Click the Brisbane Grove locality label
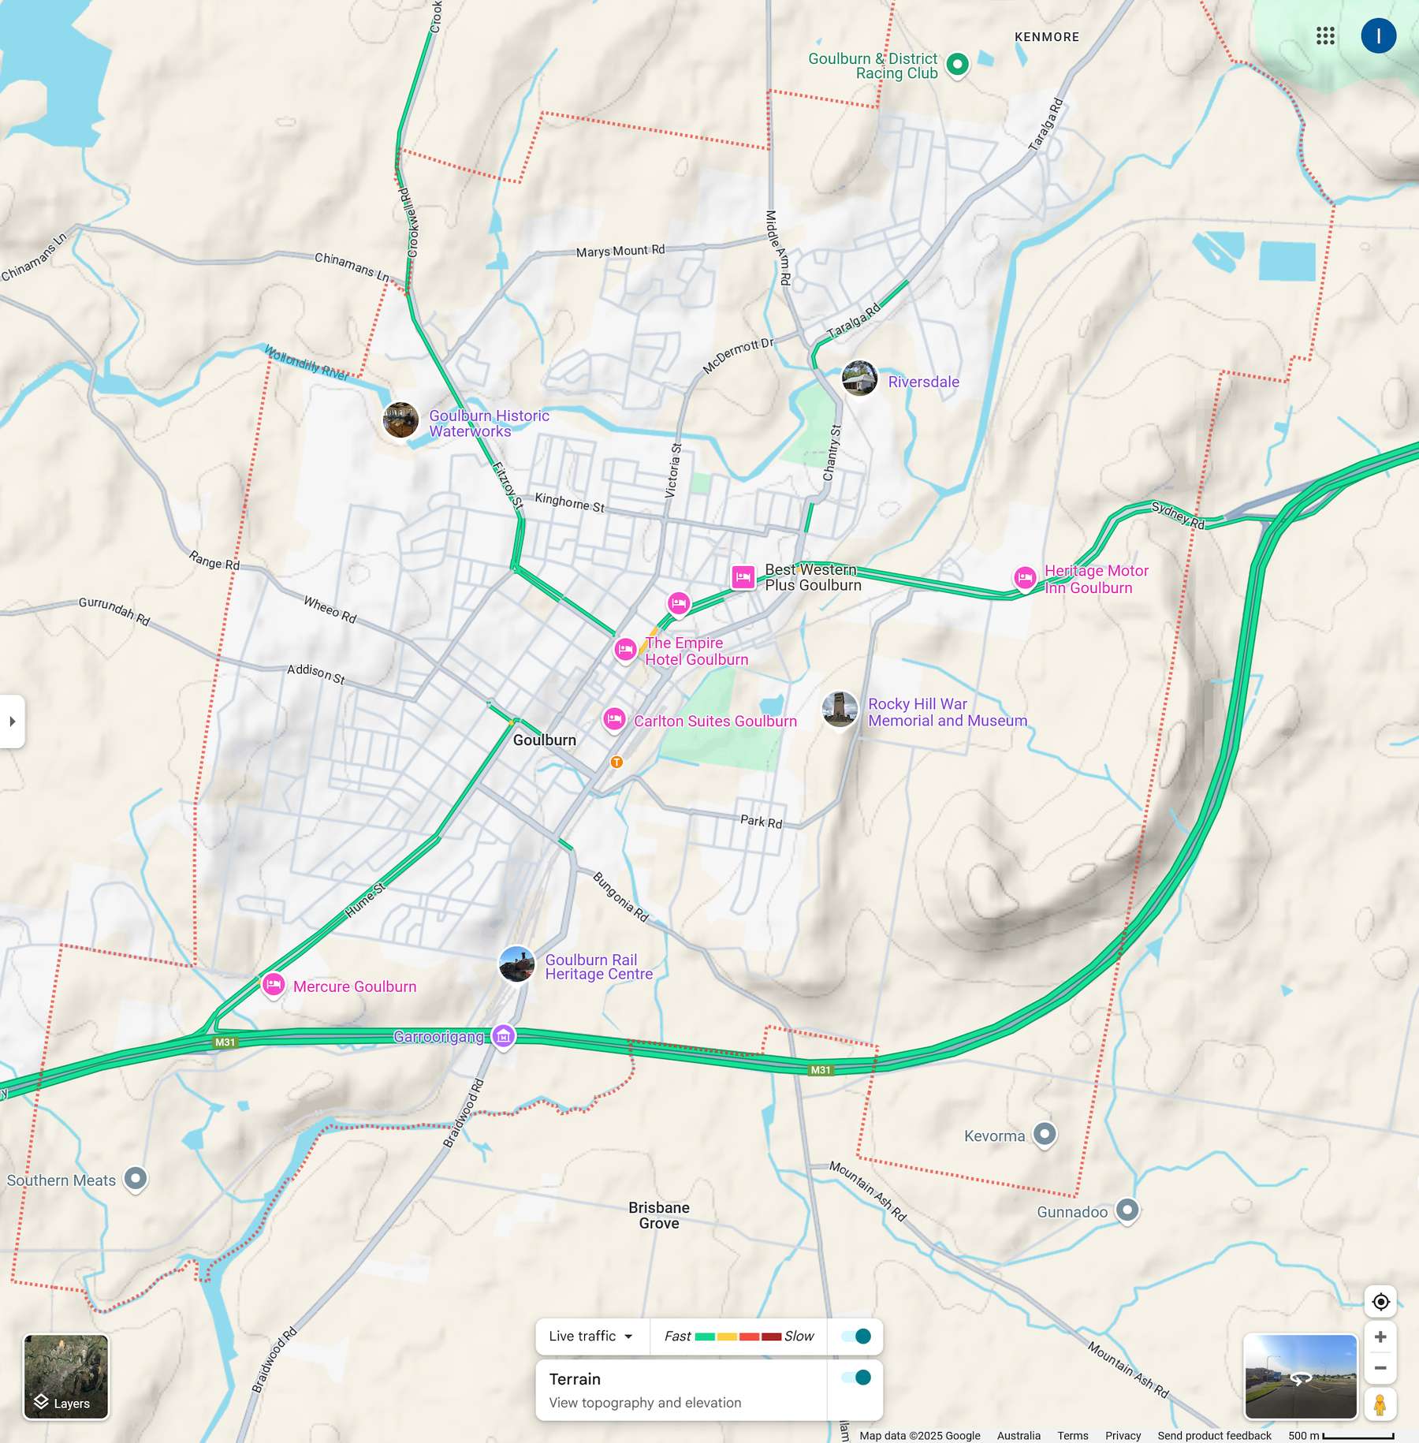The height and width of the screenshot is (1443, 1419). (x=659, y=1215)
